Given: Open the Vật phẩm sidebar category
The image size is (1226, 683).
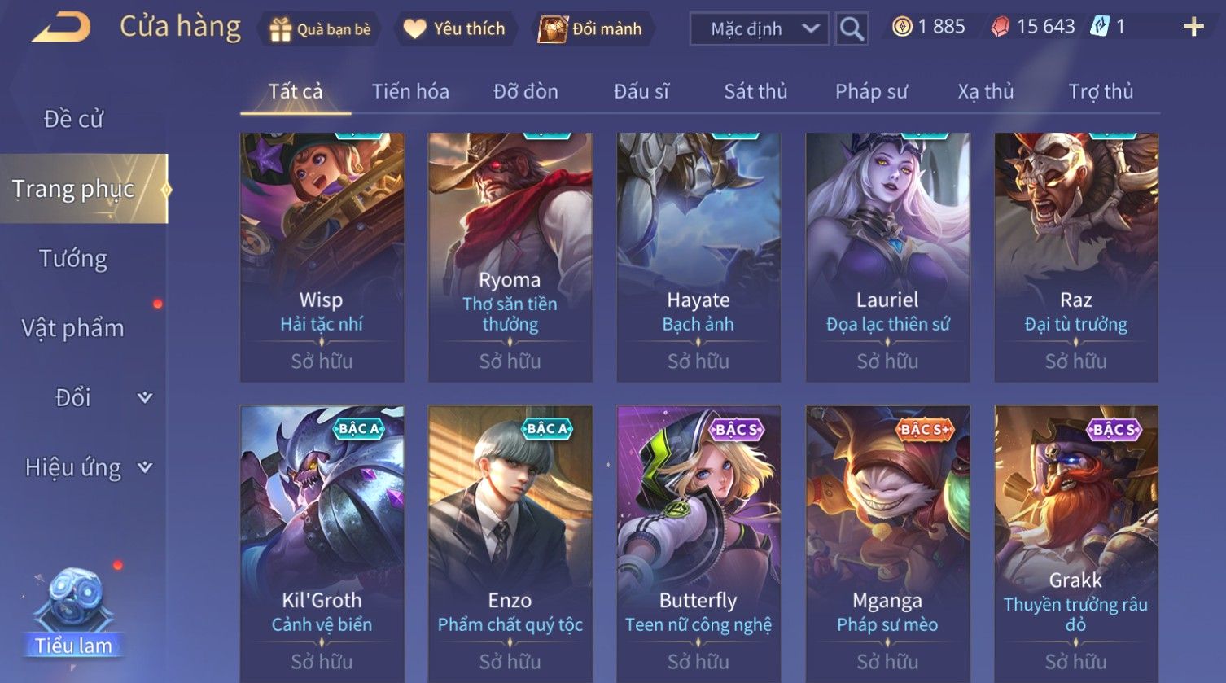Looking at the screenshot, I should pos(72,328).
